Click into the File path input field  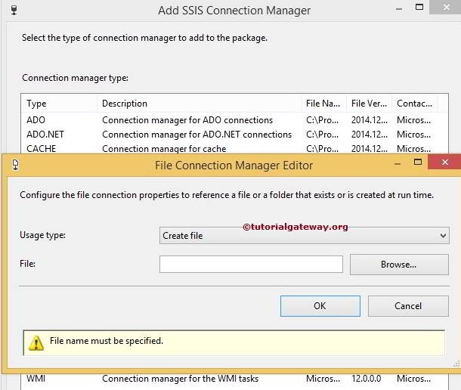point(251,264)
